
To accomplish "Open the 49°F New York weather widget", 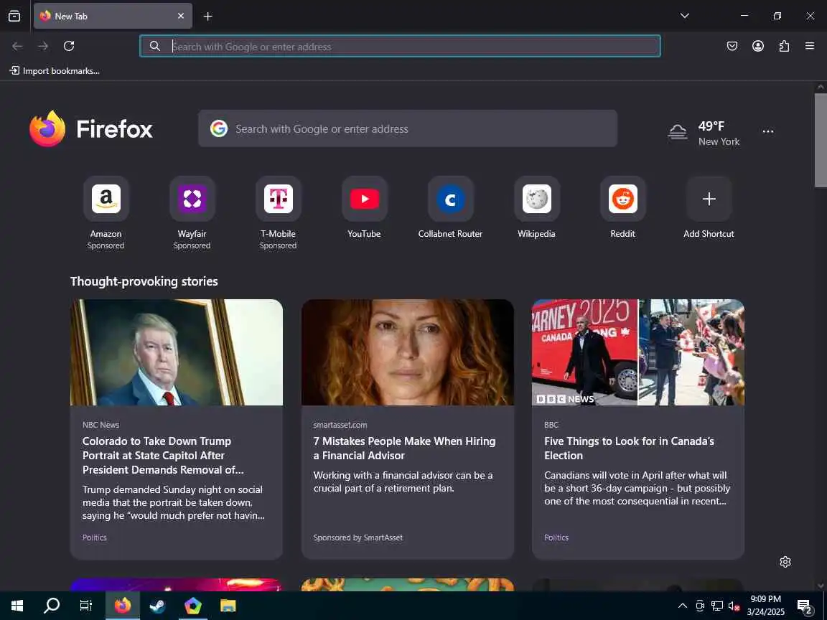I will click(704, 133).
